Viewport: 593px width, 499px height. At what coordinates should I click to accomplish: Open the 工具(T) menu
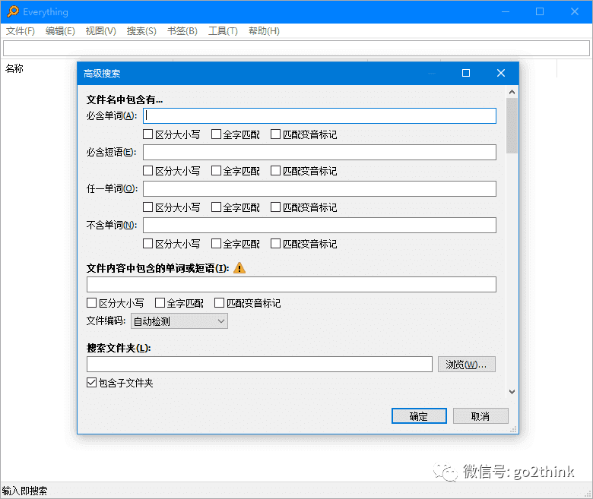(223, 31)
